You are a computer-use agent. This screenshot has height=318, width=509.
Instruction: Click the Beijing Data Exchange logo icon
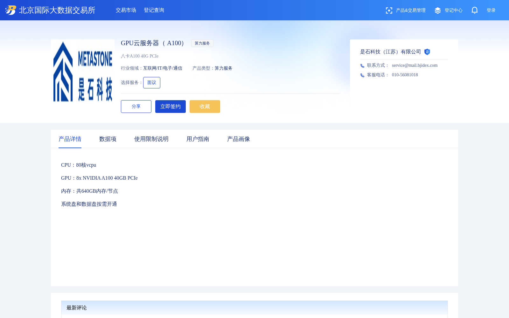(11, 10)
